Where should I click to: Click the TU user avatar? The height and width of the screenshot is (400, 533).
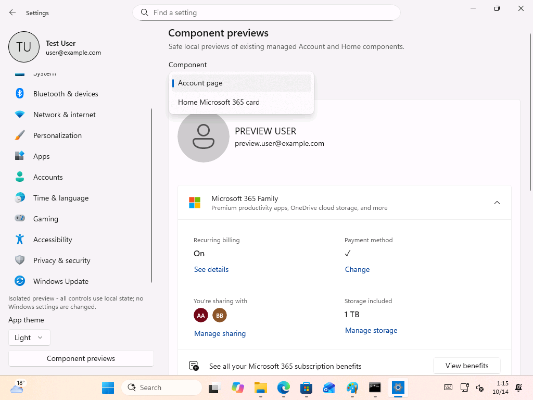point(24,47)
